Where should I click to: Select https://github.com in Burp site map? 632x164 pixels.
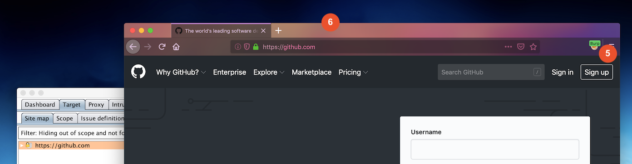click(x=62, y=145)
